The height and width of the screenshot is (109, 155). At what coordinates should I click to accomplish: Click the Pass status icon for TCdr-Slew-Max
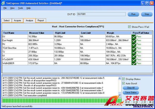pyautogui.click(x=134, y=48)
